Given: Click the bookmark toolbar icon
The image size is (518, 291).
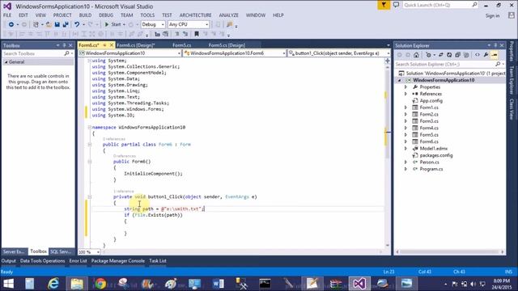Looking at the screenshot, I should coord(197,34).
